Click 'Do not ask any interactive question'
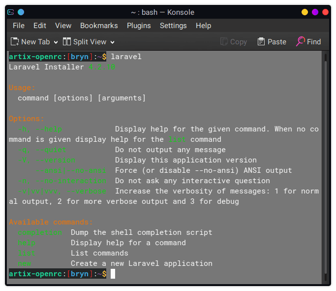This screenshot has height=291, width=336. click(x=192, y=181)
